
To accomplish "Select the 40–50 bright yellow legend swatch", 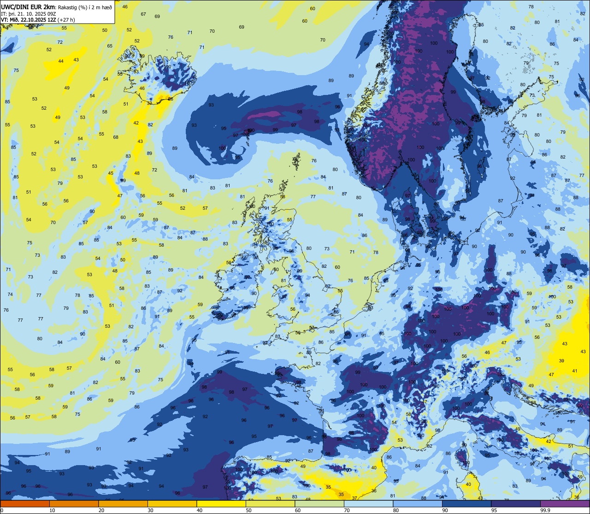I will (221, 503).
